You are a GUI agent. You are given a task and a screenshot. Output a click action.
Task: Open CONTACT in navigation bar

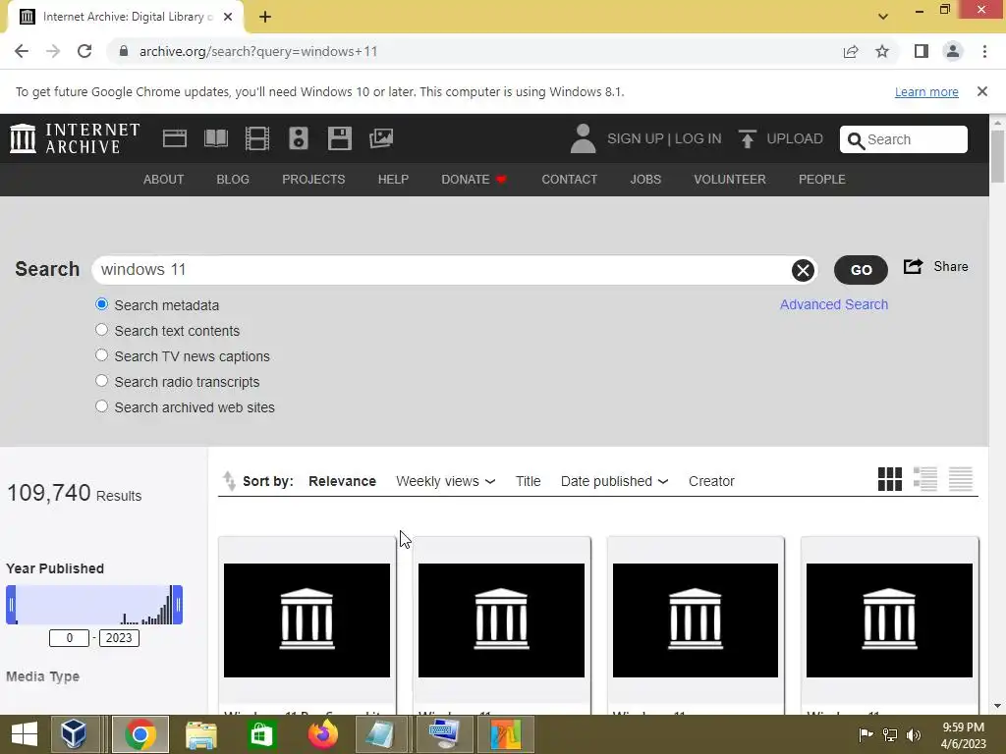pyautogui.click(x=569, y=180)
